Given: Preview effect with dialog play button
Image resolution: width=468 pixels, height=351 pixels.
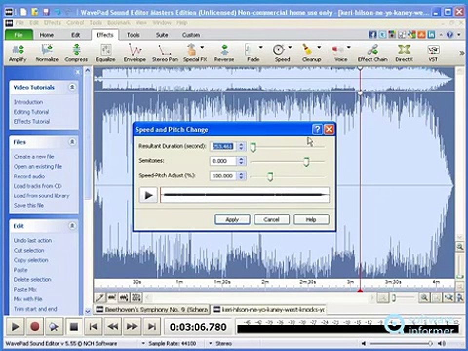Looking at the screenshot, I should 148,195.
